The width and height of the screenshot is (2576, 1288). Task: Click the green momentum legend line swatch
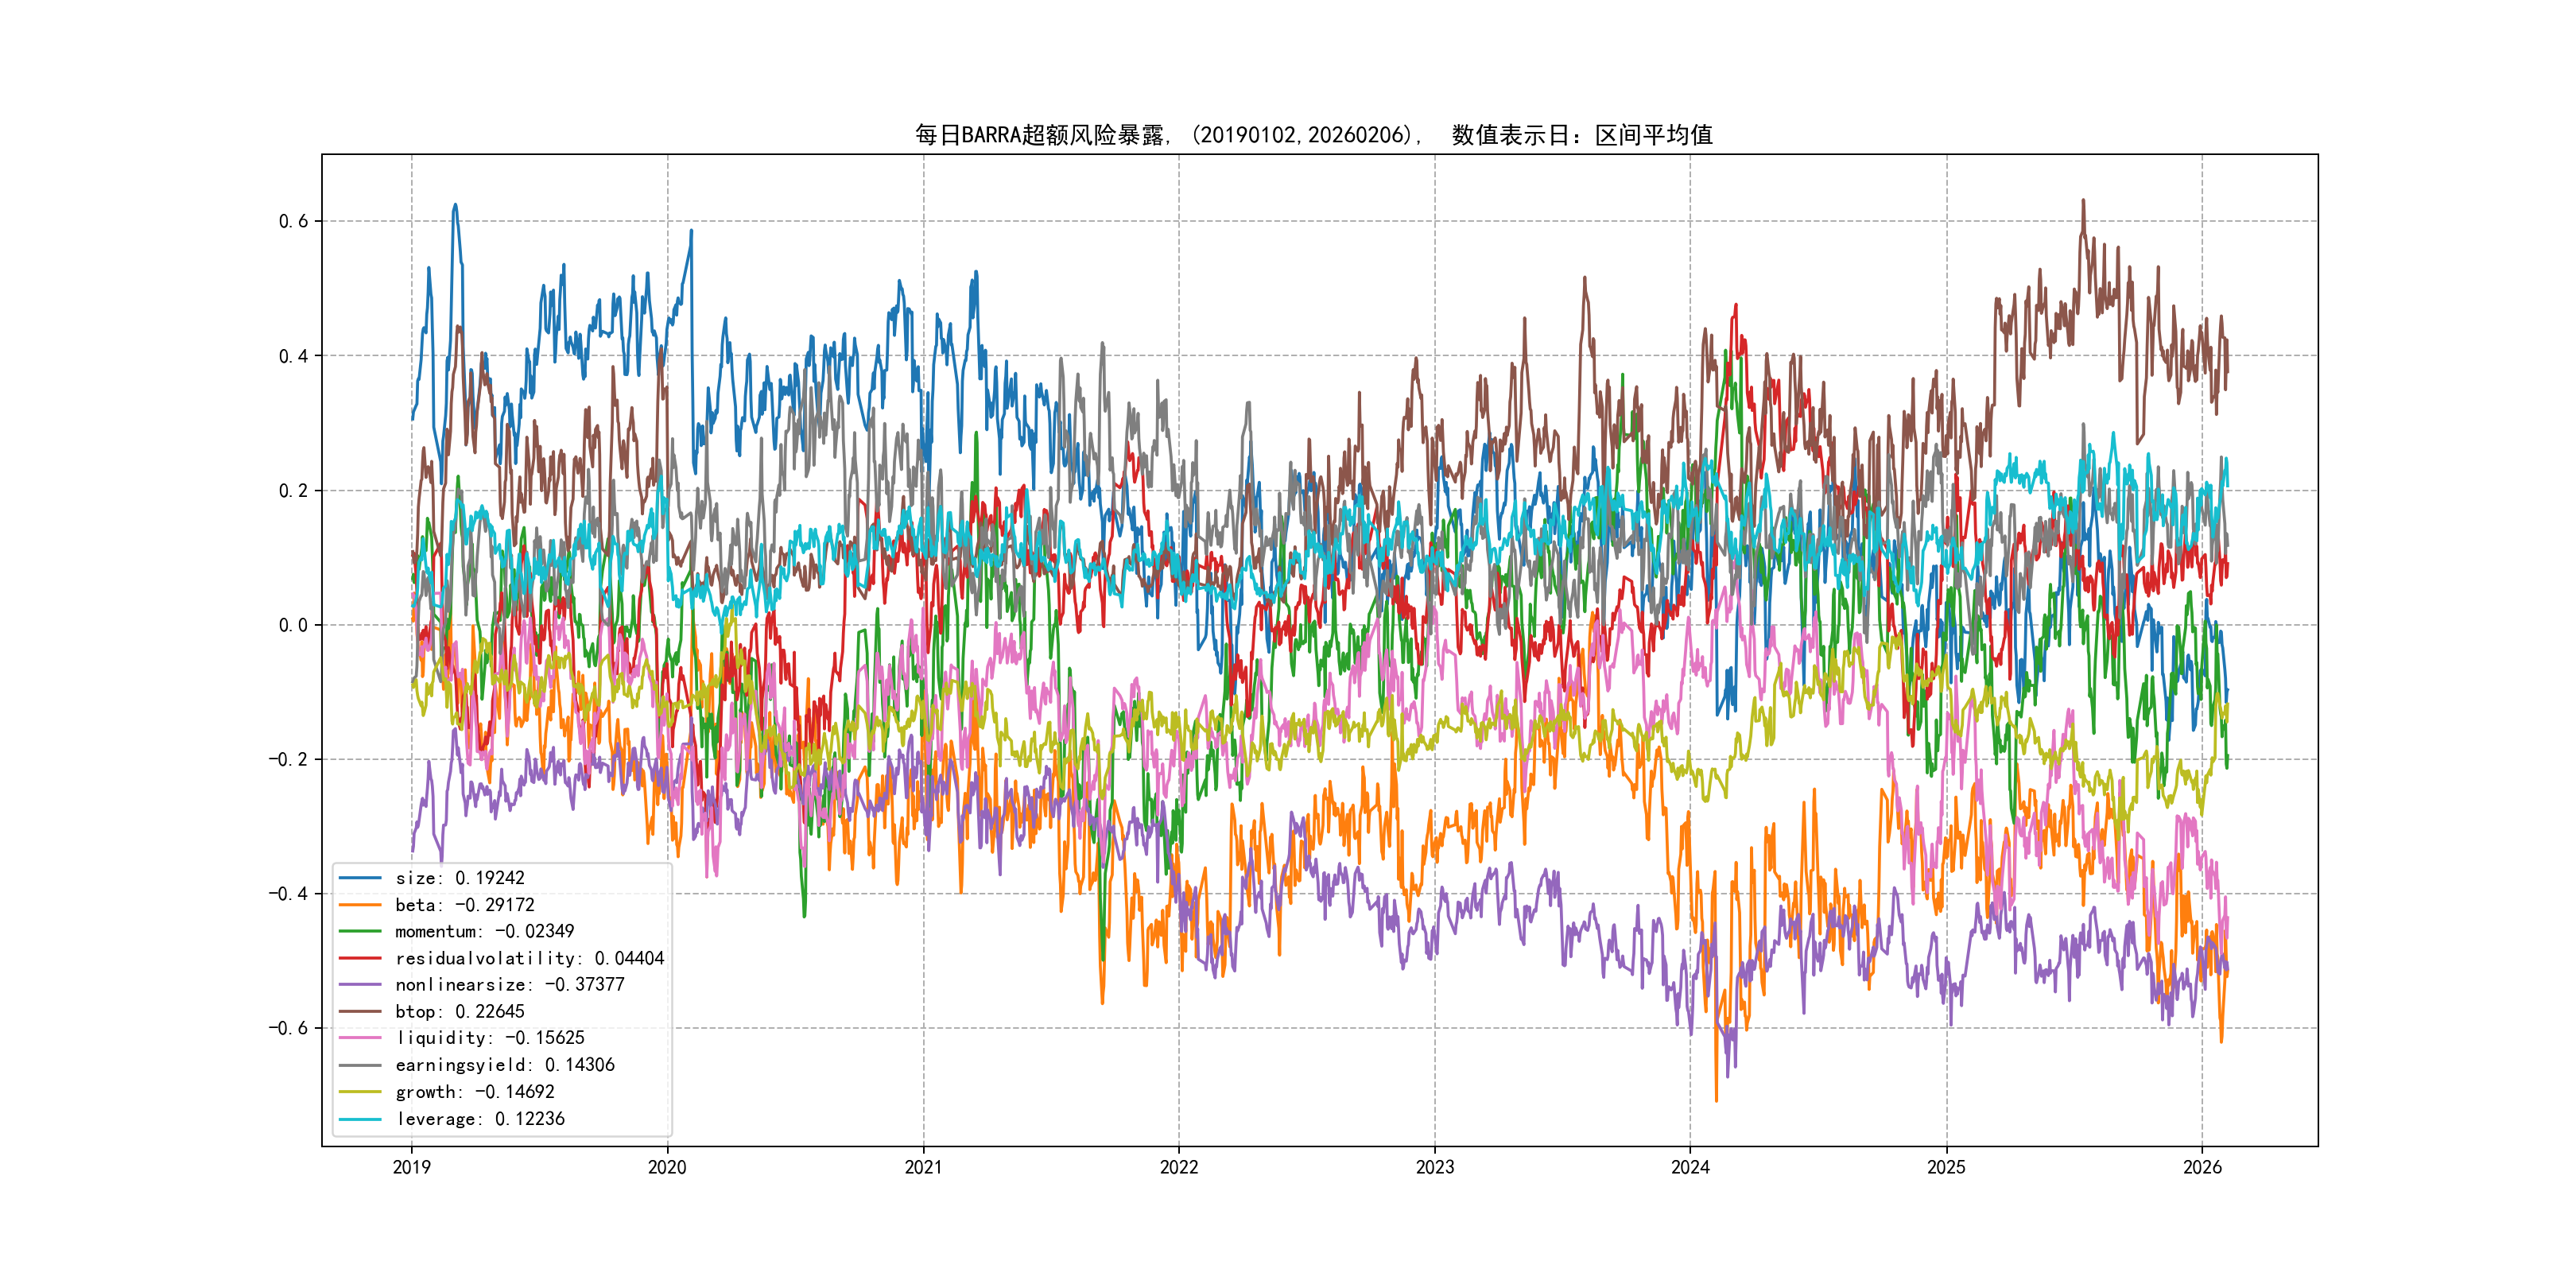[360, 931]
